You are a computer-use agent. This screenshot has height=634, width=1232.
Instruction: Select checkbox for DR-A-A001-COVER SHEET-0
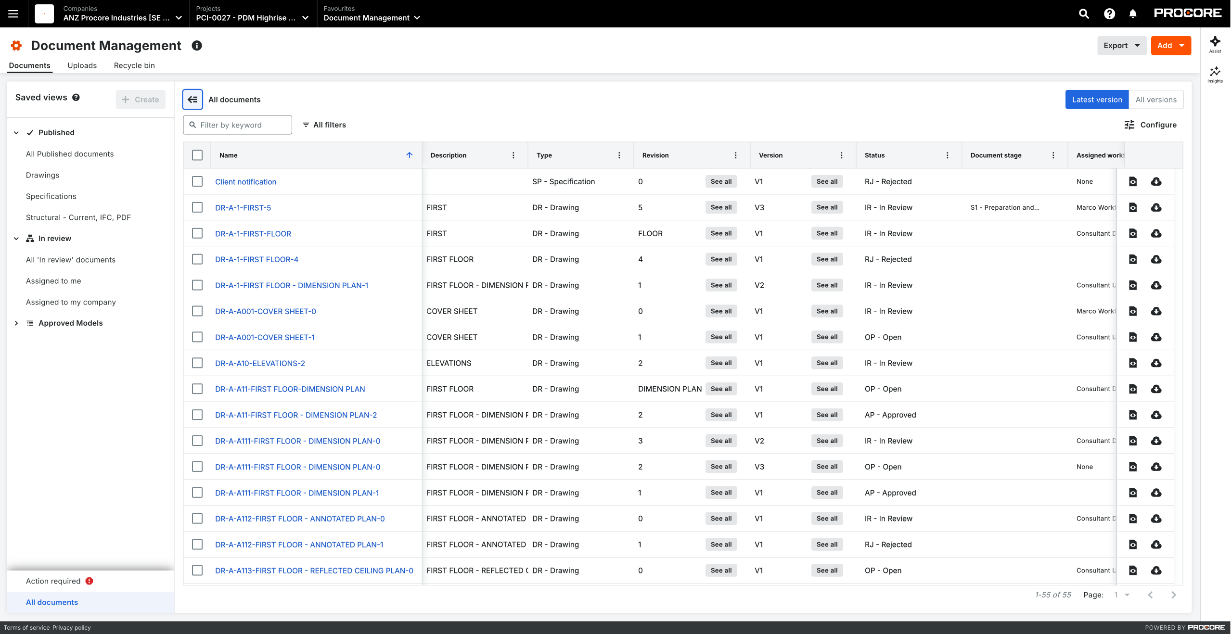197,311
